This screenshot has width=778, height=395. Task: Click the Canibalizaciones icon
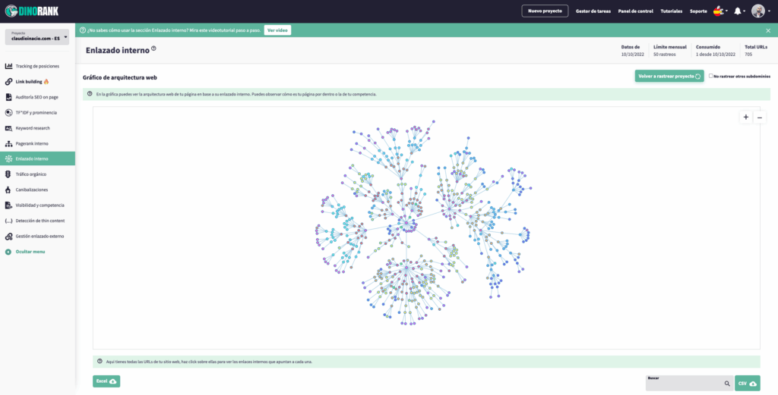pos(8,190)
